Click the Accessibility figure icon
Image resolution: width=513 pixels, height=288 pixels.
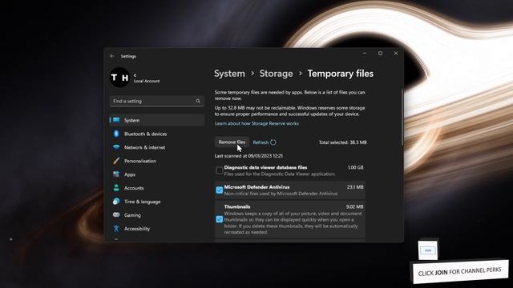(x=116, y=228)
